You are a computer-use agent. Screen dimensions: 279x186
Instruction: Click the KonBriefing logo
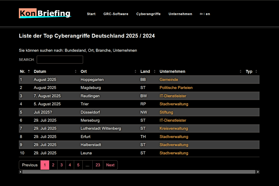(45, 13)
